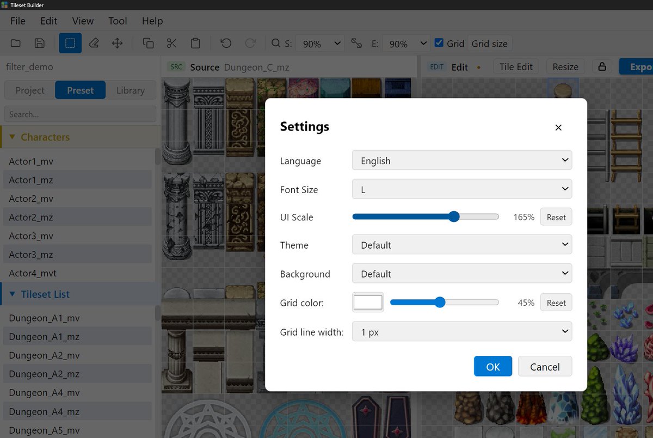The image size is (653, 438).
Task: Switch to the Project tab
Action: click(x=30, y=90)
